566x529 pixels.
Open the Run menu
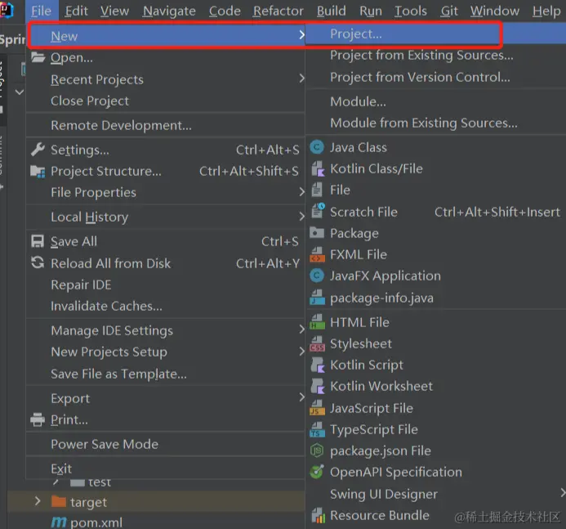click(x=370, y=11)
